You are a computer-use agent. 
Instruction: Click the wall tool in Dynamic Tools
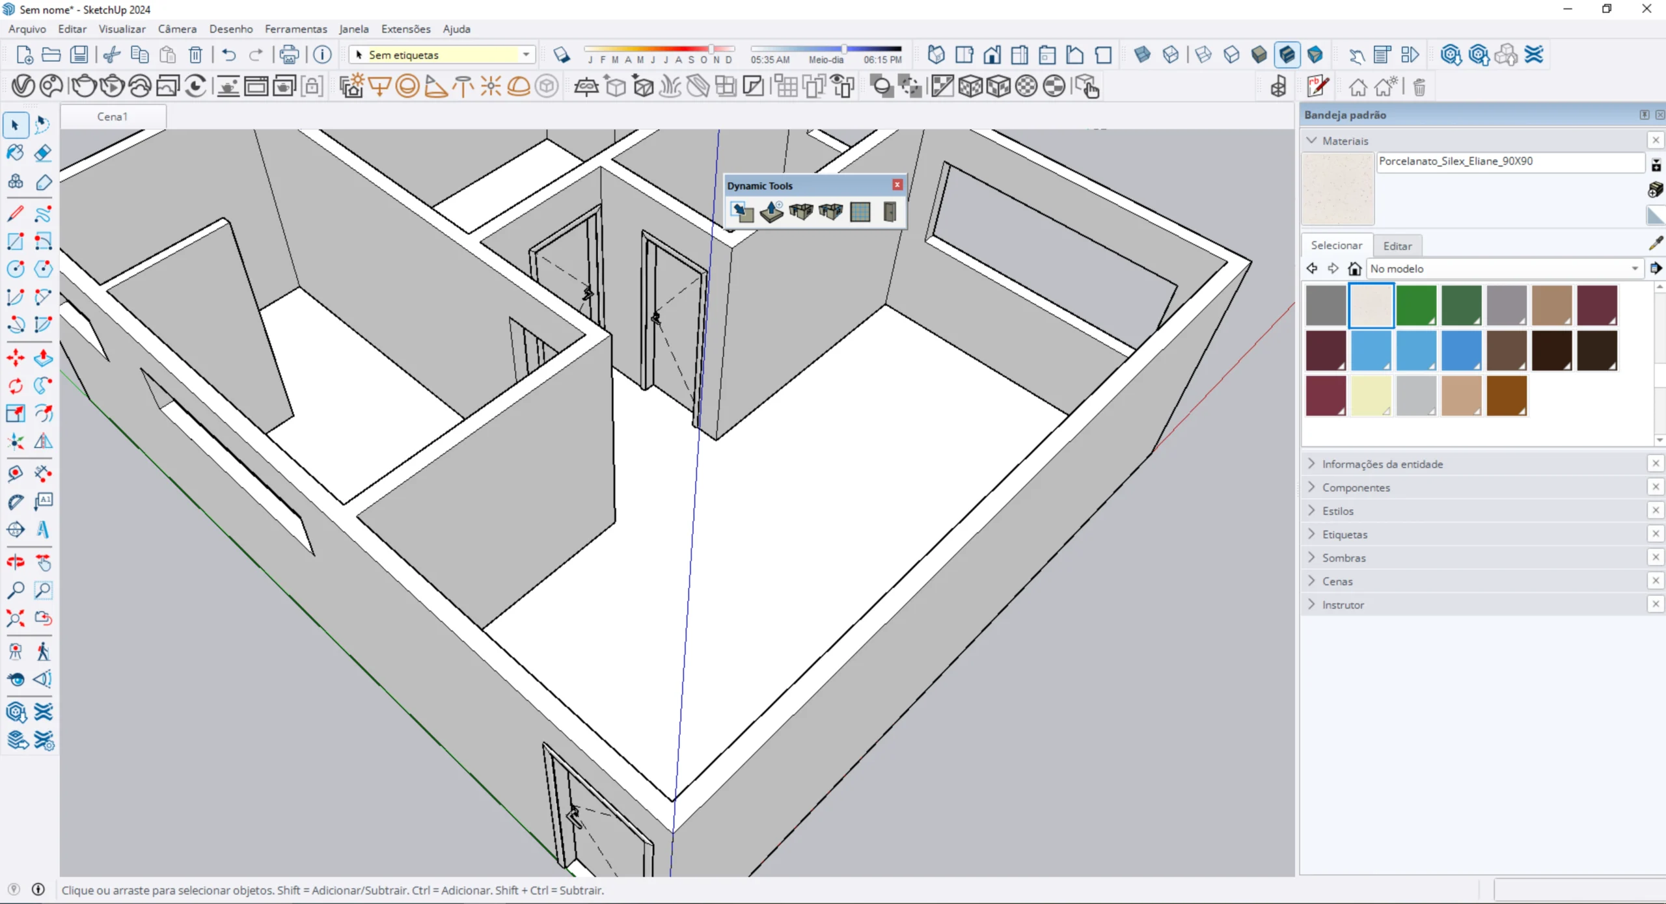801,212
